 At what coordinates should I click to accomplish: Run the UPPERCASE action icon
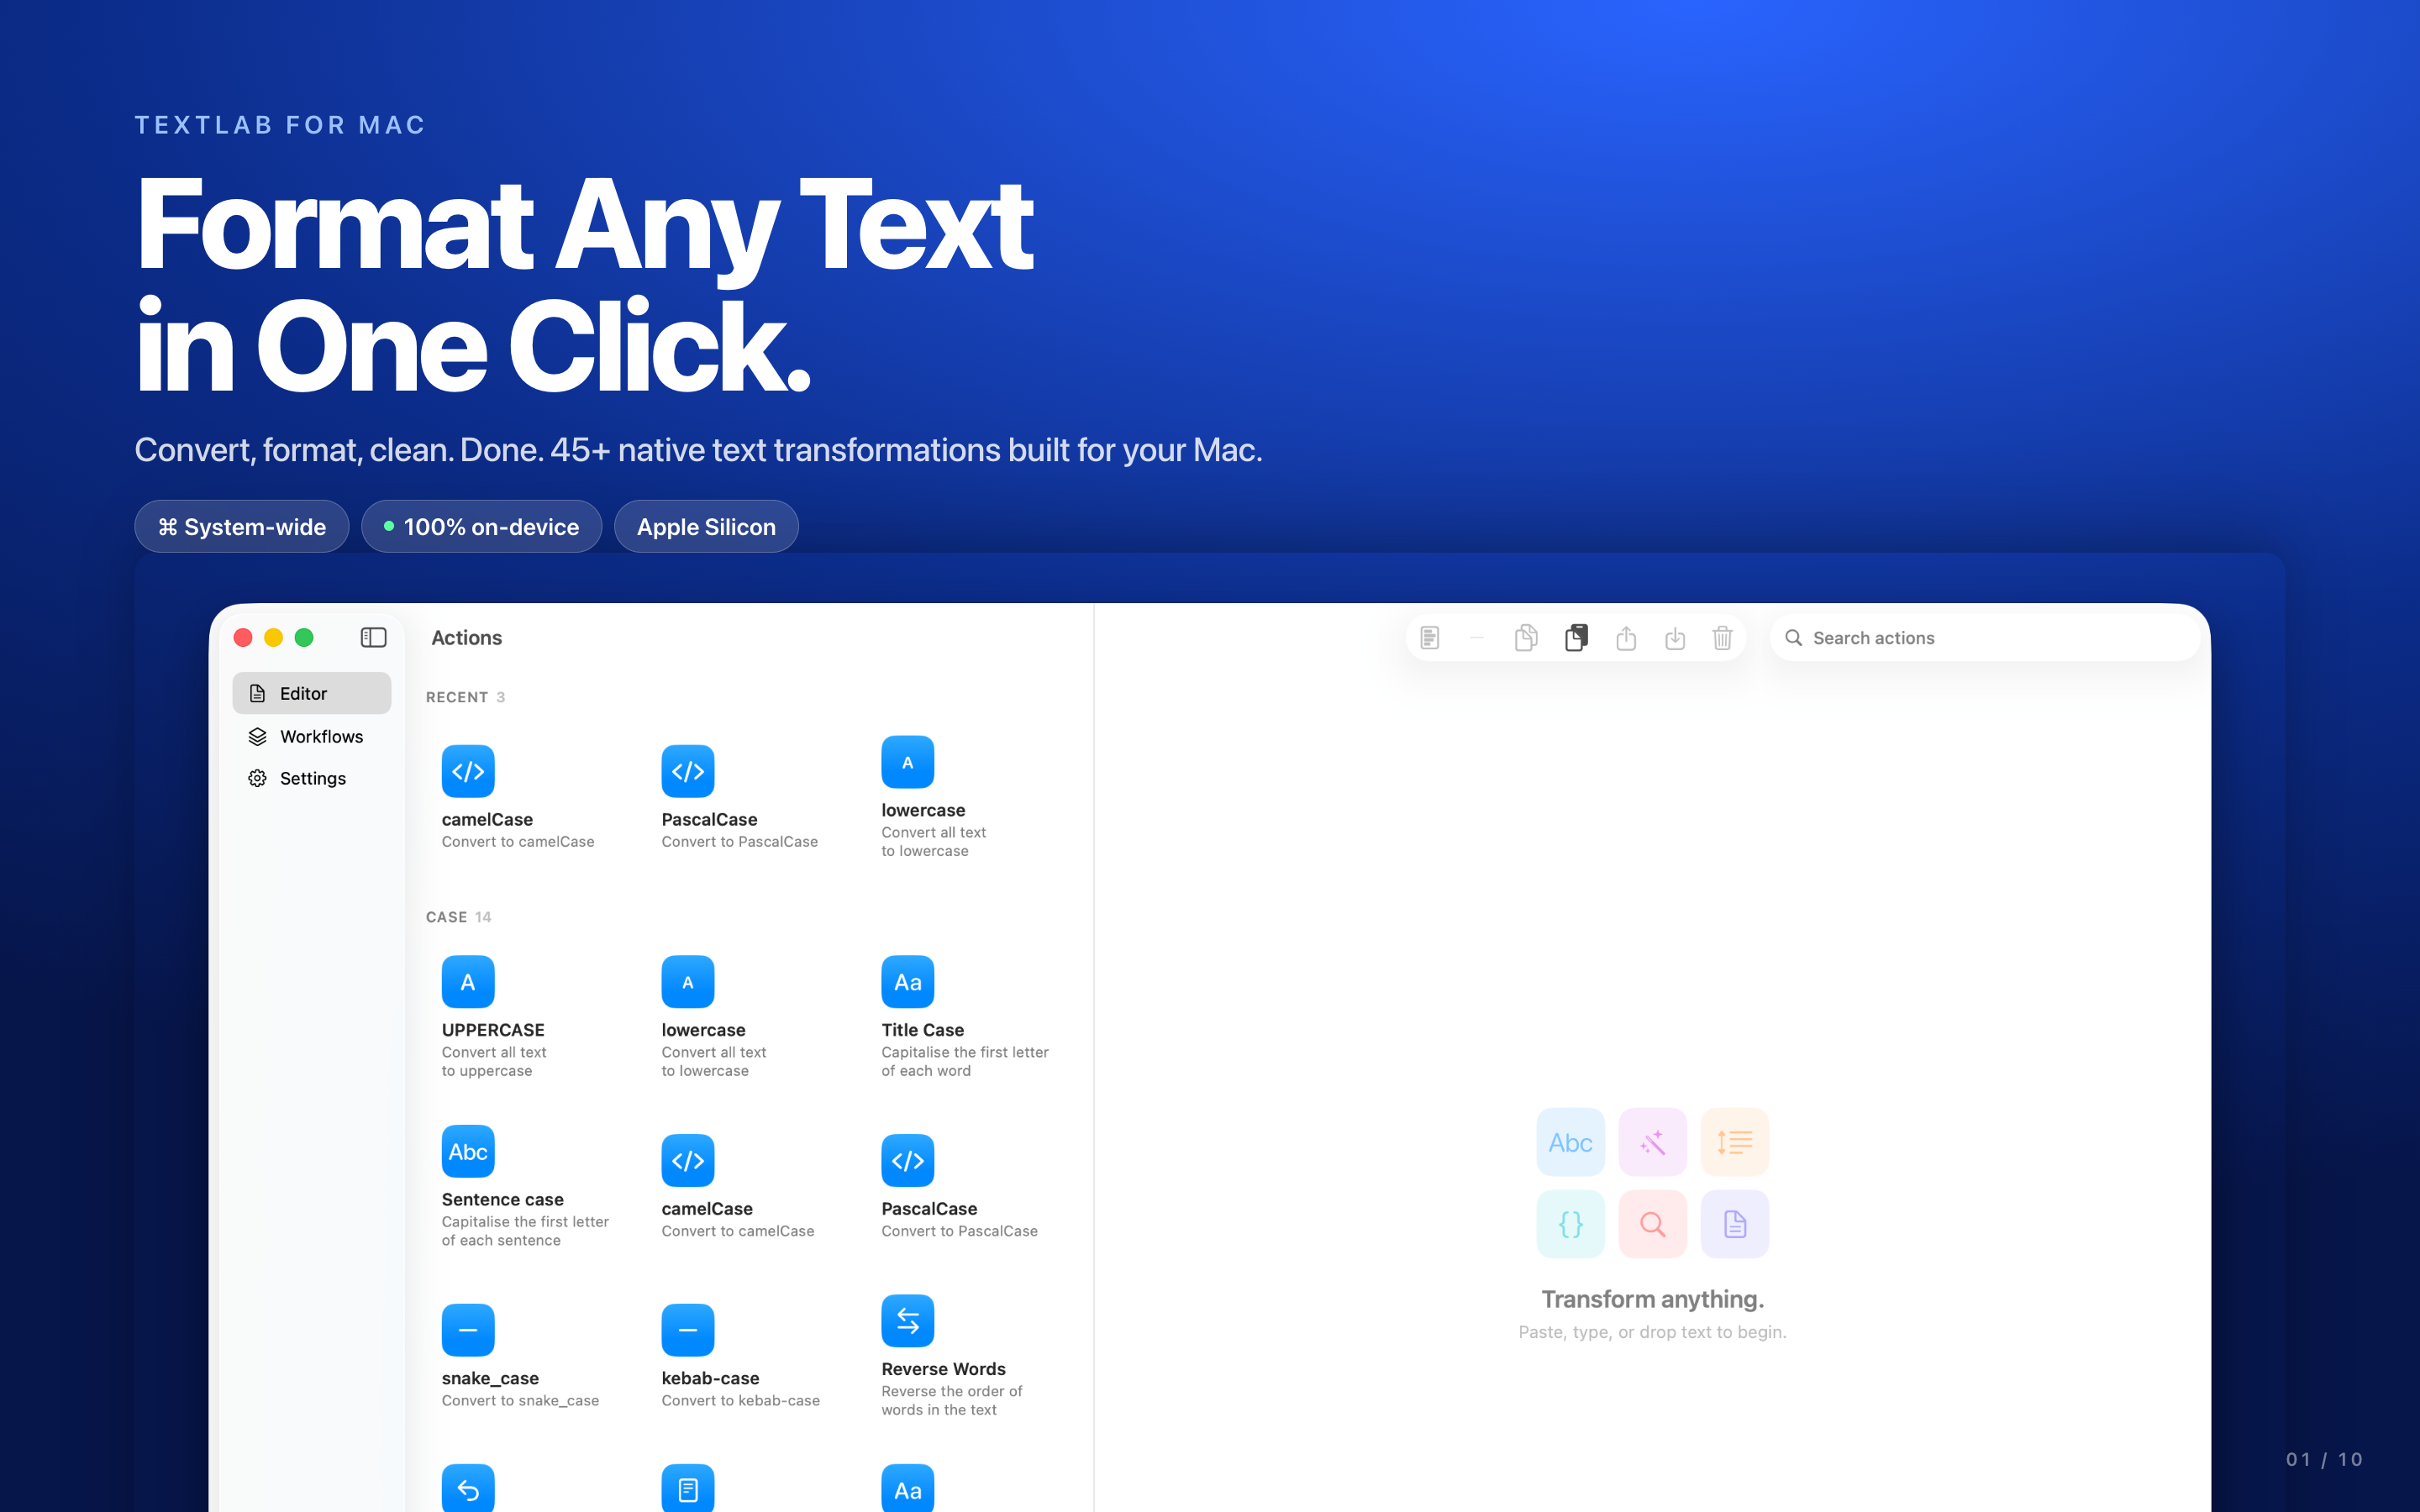pyautogui.click(x=468, y=982)
